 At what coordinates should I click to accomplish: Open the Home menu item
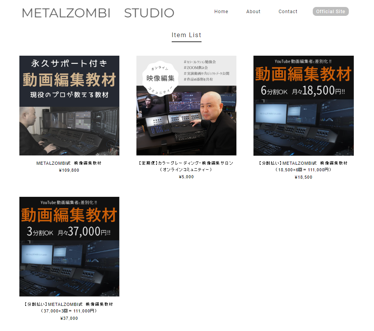coord(221,12)
